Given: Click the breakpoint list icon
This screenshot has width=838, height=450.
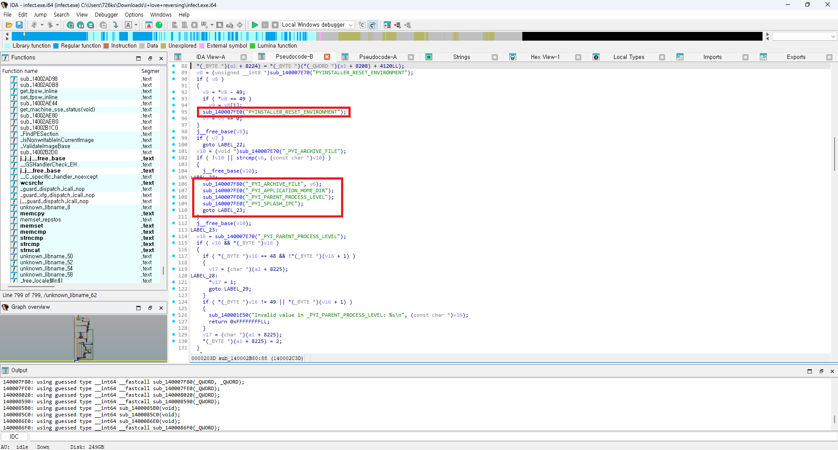Looking at the screenshot, I should pos(387,25).
